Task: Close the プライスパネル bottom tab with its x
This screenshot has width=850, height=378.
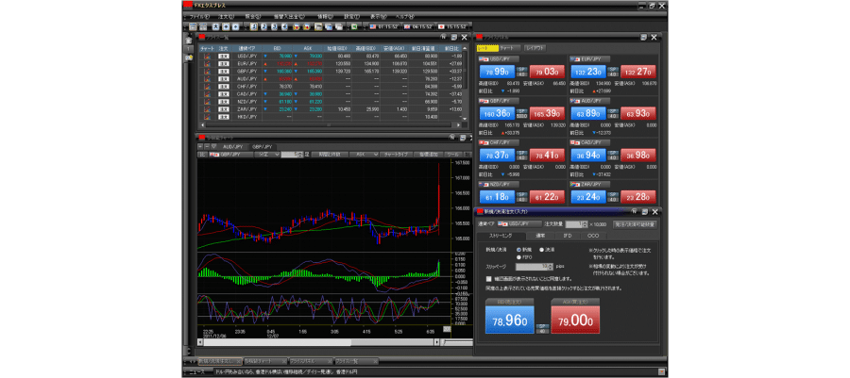Action: tap(330, 361)
